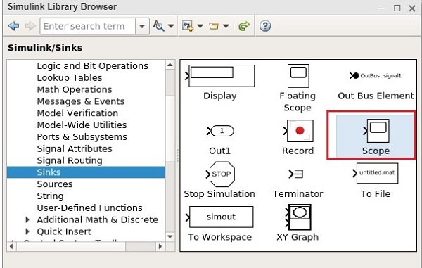The height and width of the screenshot is (268, 422).
Task: Select Math Operations in the tree
Action: coord(75,89)
